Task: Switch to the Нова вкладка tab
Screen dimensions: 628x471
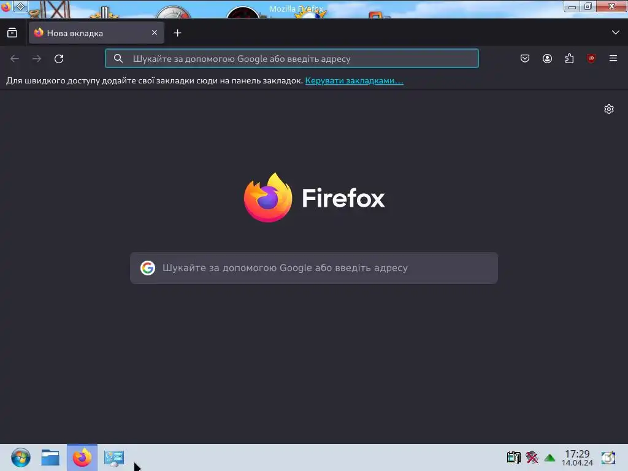Action: [x=96, y=33]
